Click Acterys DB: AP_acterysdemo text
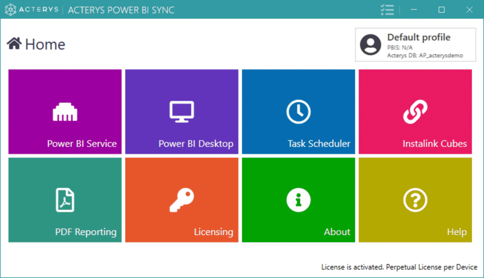Image resolution: width=484 pixels, height=278 pixels. point(425,55)
